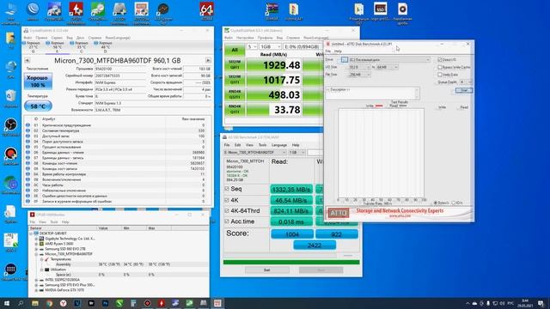Image resolution: width=550 pixels, height=309 pixels.
Task: Open the Queue Depth dropdown
Action: point(466,82)
